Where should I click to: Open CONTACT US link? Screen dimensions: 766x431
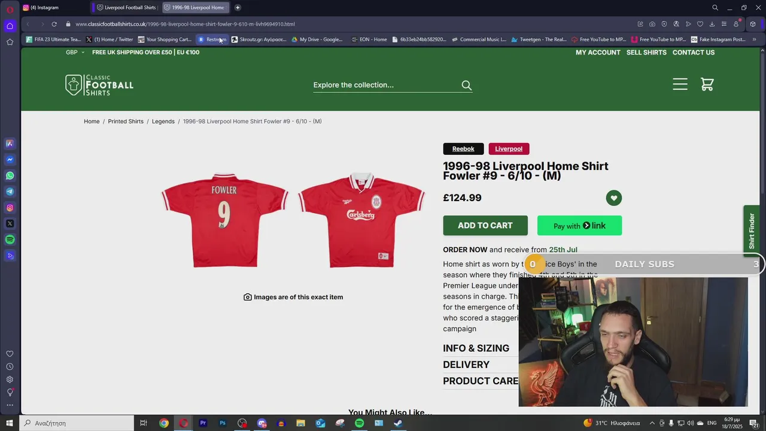pos(694,52)
